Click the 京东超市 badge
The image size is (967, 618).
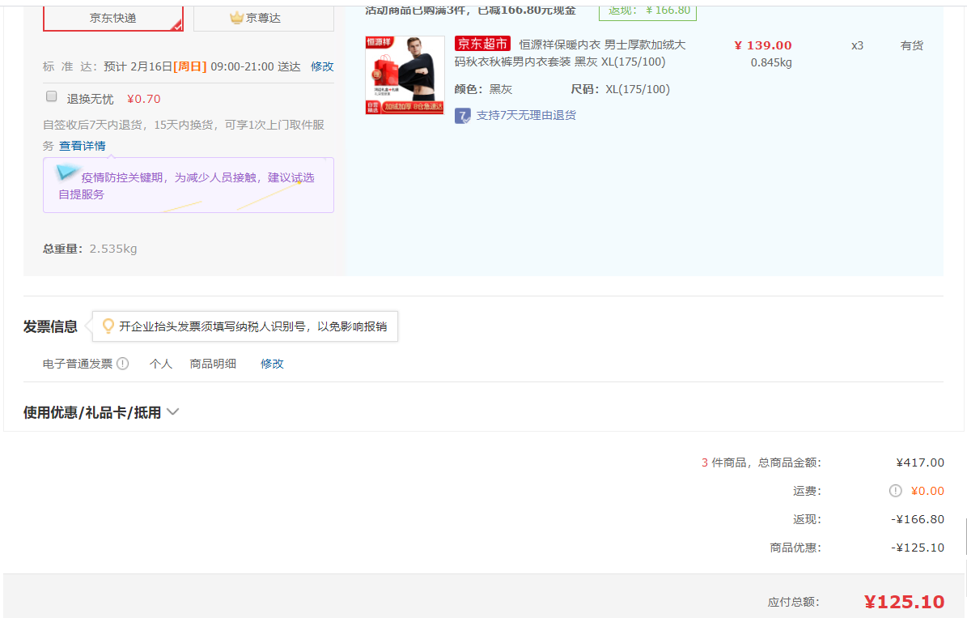tap(482, 44)
